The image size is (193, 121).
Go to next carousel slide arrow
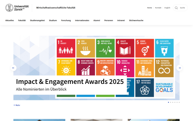coord(179,68)
